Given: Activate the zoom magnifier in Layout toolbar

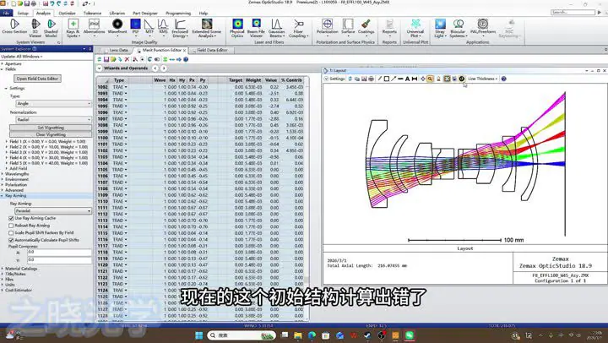Looking at the screenshot, I should click(x=430, y=79).
